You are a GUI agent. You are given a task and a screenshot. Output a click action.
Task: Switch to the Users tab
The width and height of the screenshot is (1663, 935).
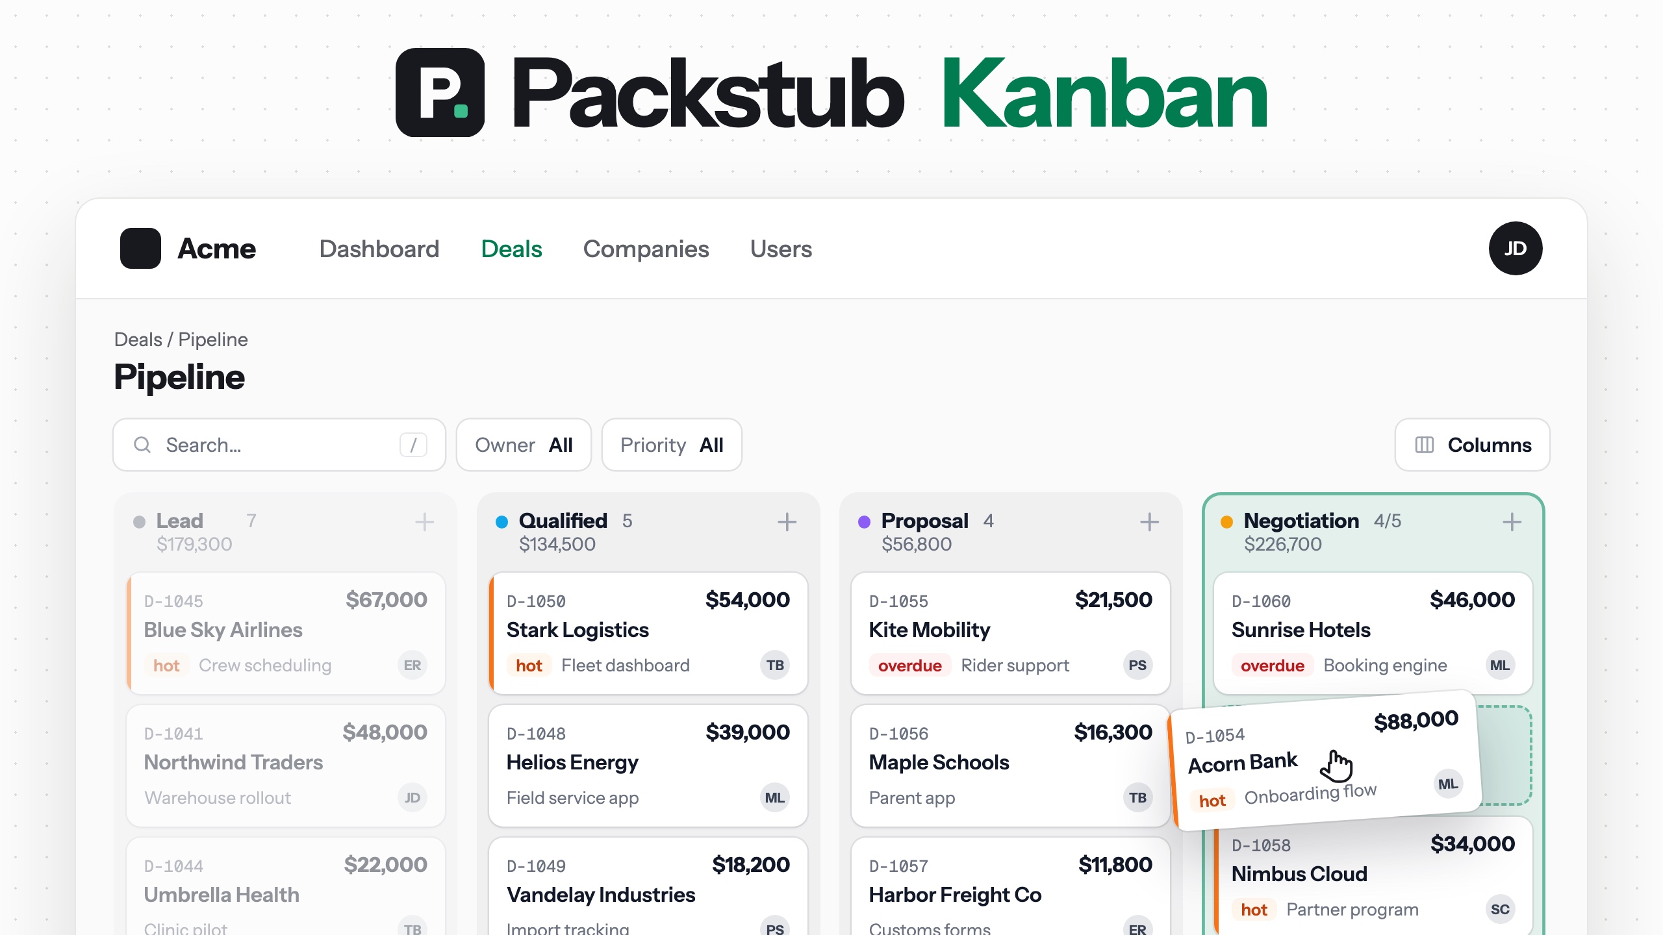pos(781,249)
